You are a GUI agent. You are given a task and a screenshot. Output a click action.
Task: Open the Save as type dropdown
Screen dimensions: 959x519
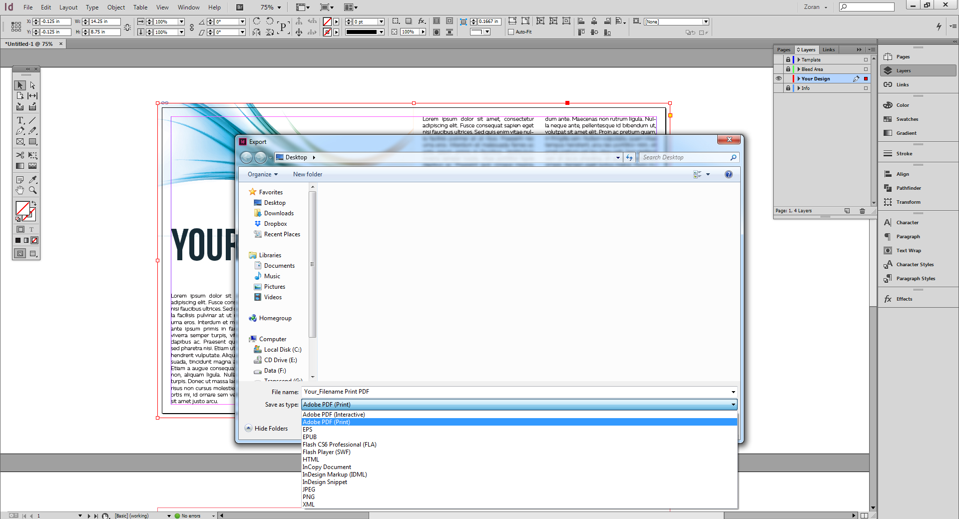point(732,405)
